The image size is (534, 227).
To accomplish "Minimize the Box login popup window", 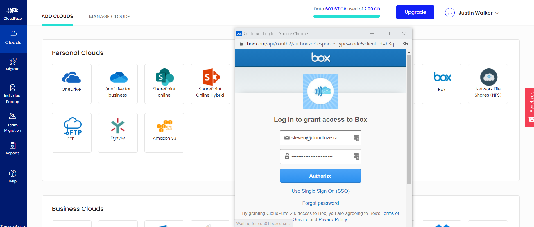I will point(372,33).
